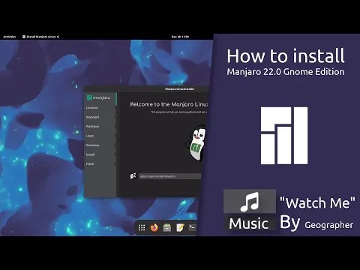The height and width of the screenshot is (270, 360).
Task: Open the text editor from the dock
Action: click(x=180, y=227)
